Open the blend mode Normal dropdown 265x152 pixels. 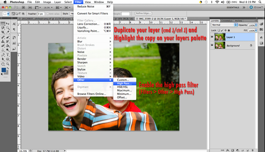pos(224,25)
